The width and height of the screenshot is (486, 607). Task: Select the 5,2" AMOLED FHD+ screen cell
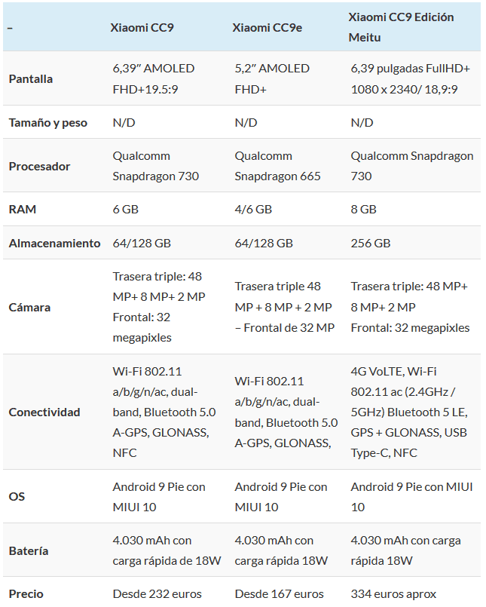coord(272,79)
